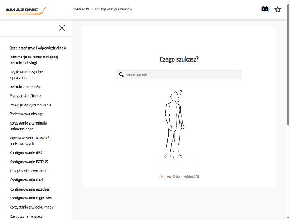290x220 pixels.
Task: Close the navigation sidebar with X
Action: 62,28
